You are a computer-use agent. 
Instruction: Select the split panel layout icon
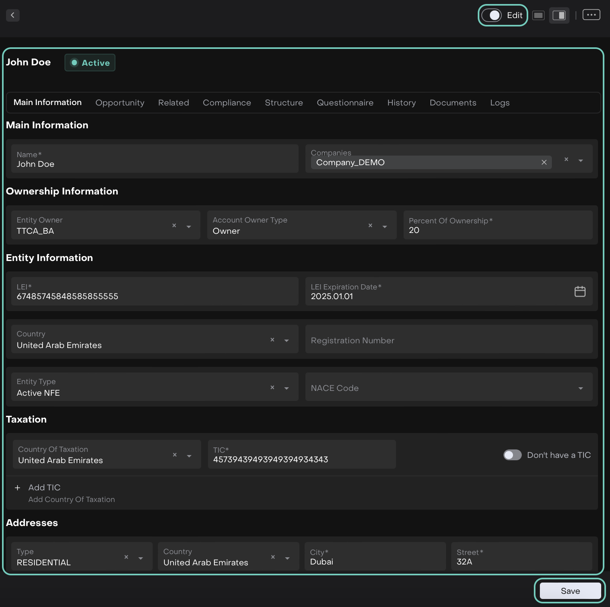tap(559, 15)
